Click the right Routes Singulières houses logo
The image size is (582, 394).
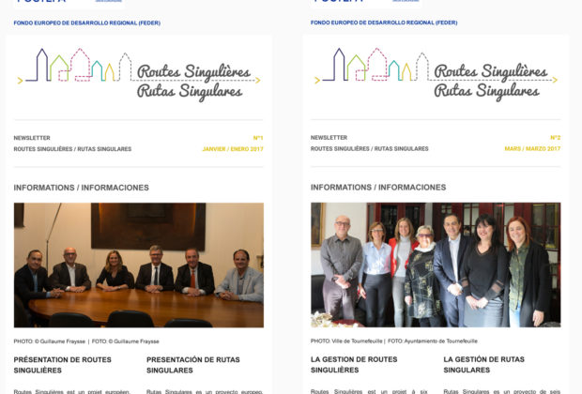[436, 74]
